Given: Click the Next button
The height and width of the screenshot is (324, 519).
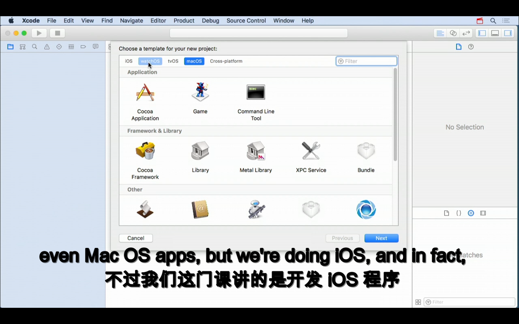Looking at the screenshot, I should tap(381, 238).
